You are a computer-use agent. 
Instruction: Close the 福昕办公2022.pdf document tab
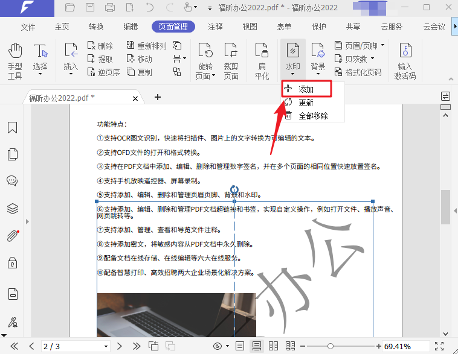coord(135,98)
